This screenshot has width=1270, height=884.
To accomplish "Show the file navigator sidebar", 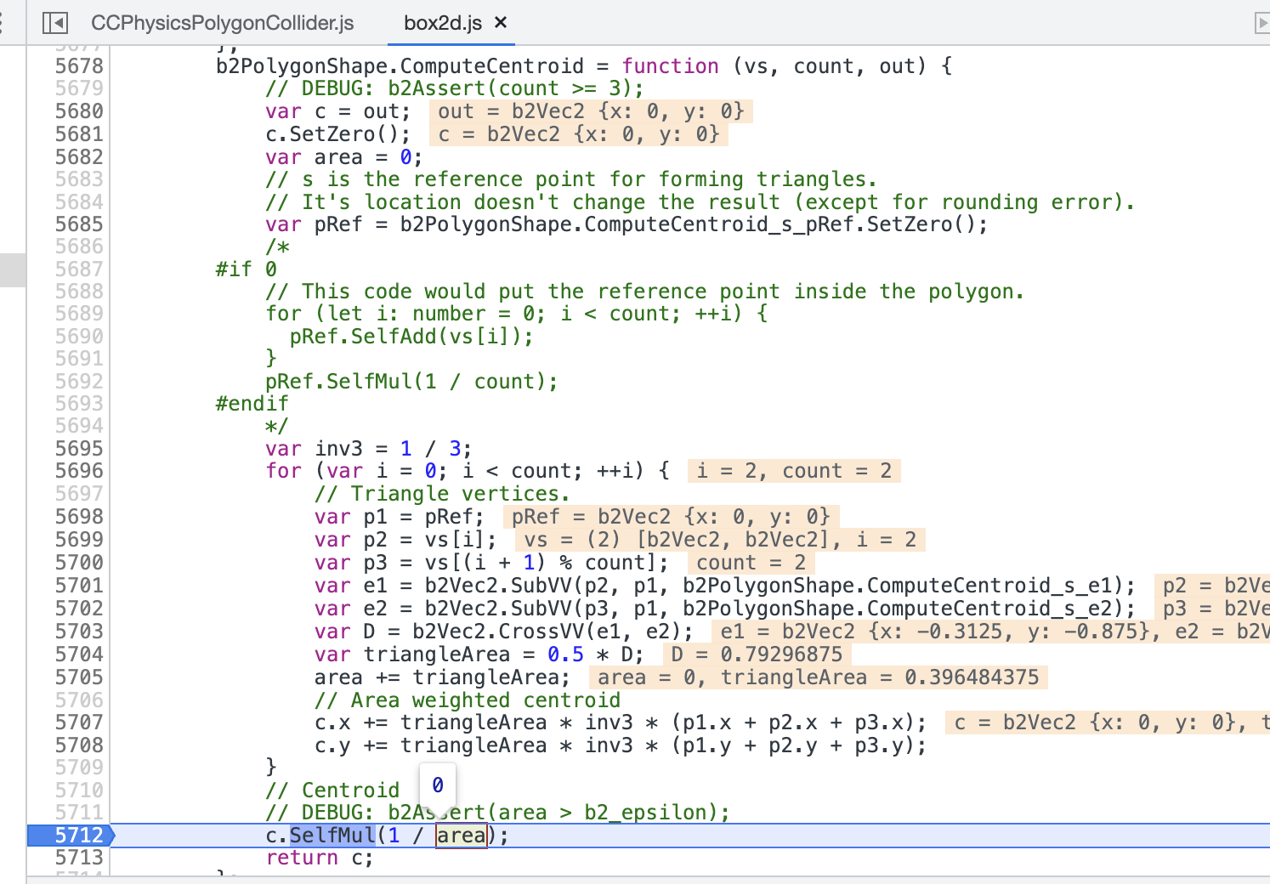I will (55, 23).
